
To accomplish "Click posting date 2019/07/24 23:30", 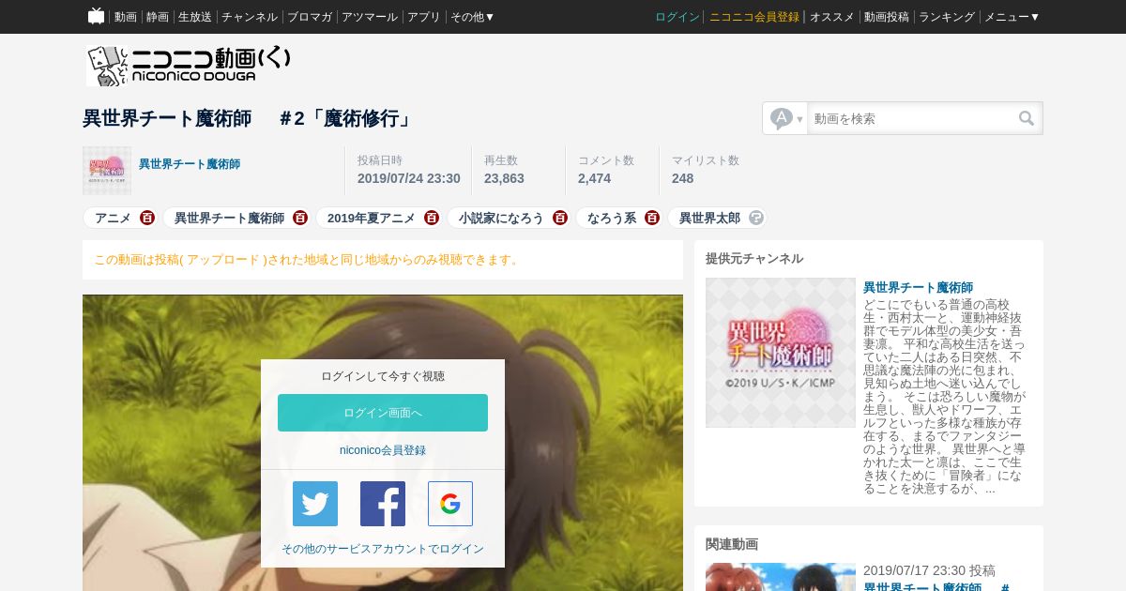I will [409, 178].
